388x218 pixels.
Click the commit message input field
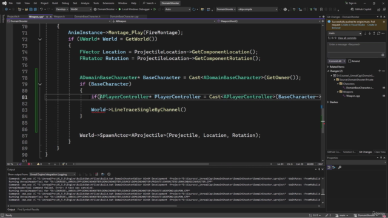356,47
